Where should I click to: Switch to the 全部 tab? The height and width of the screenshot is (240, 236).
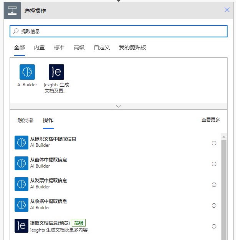(20, 47)
